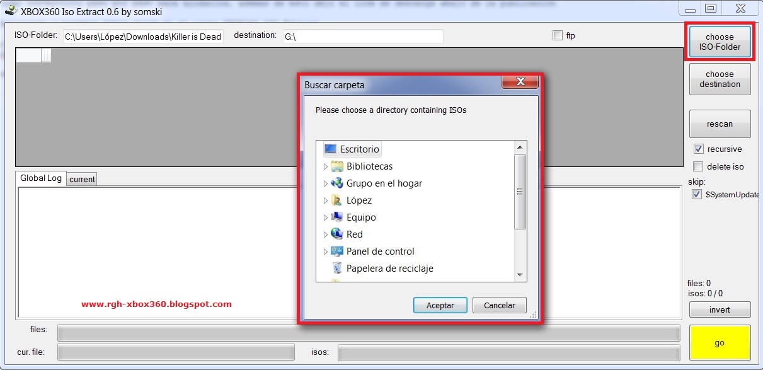Click the isos progress bar
Image resolution: width=763 pixels, height=370 pixels.
[x=509, y=352]
